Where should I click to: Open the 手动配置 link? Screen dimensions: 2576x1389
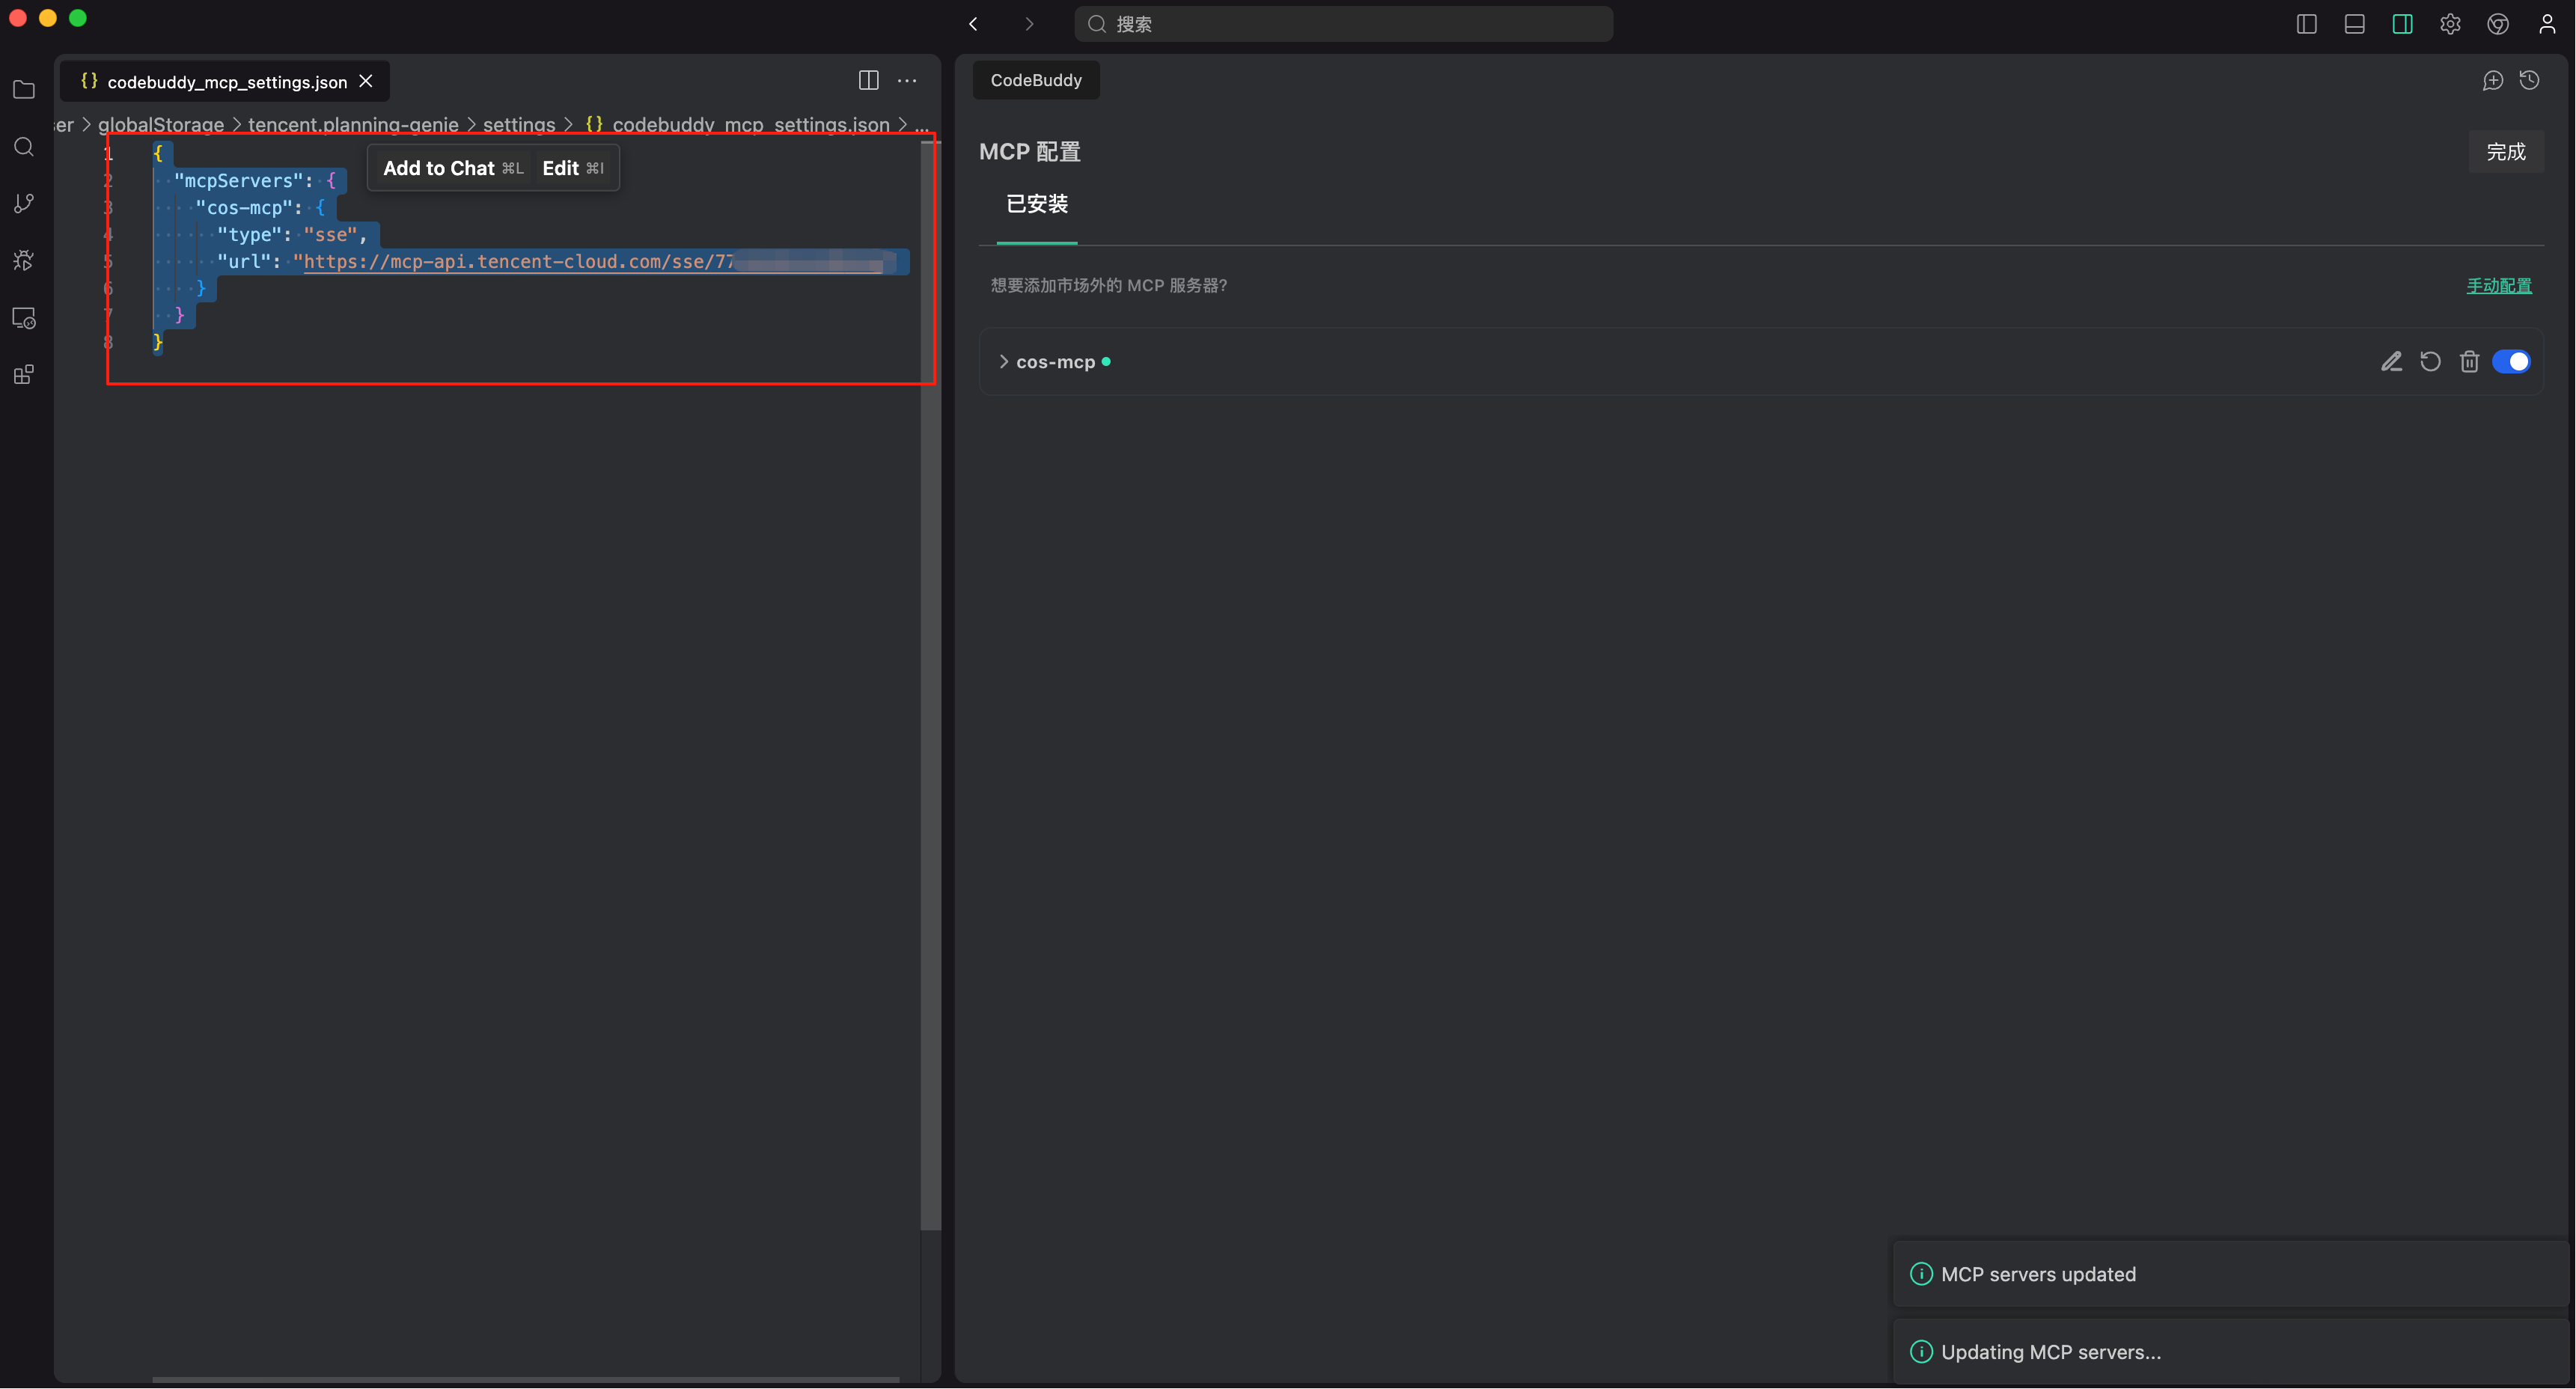pyautogui.click(x=2498, y=286)
